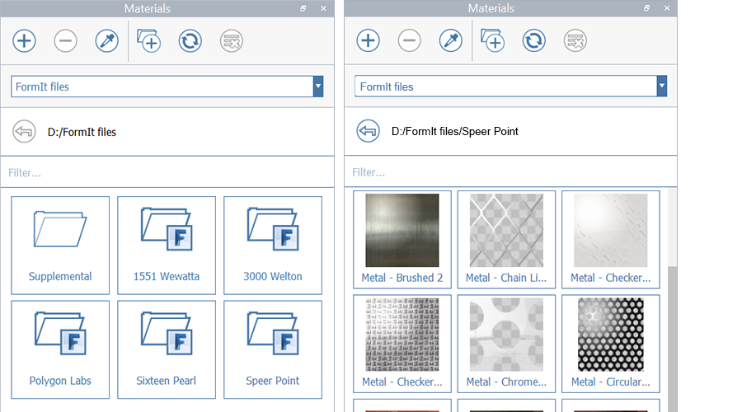Open the Supplemental folder
Screen dimensions: 742x412
point(60,245)
